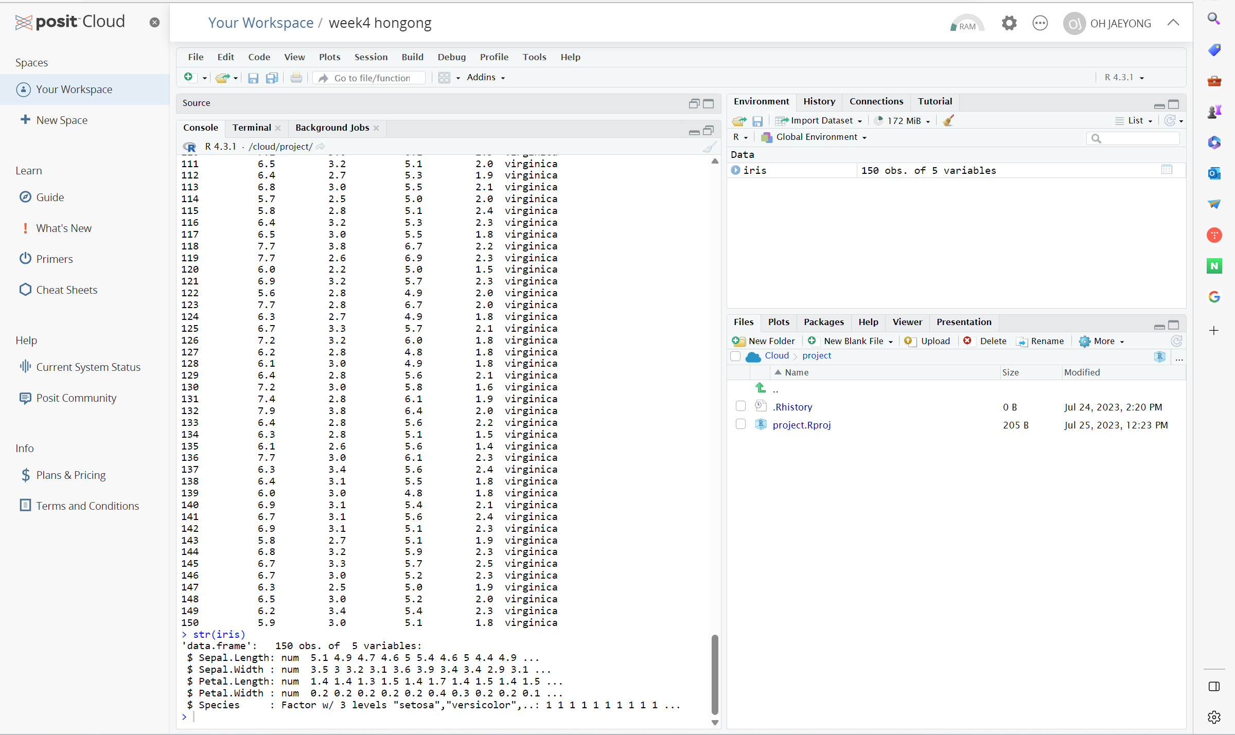Open the project settings gear icon

[x=1009, y=23]
